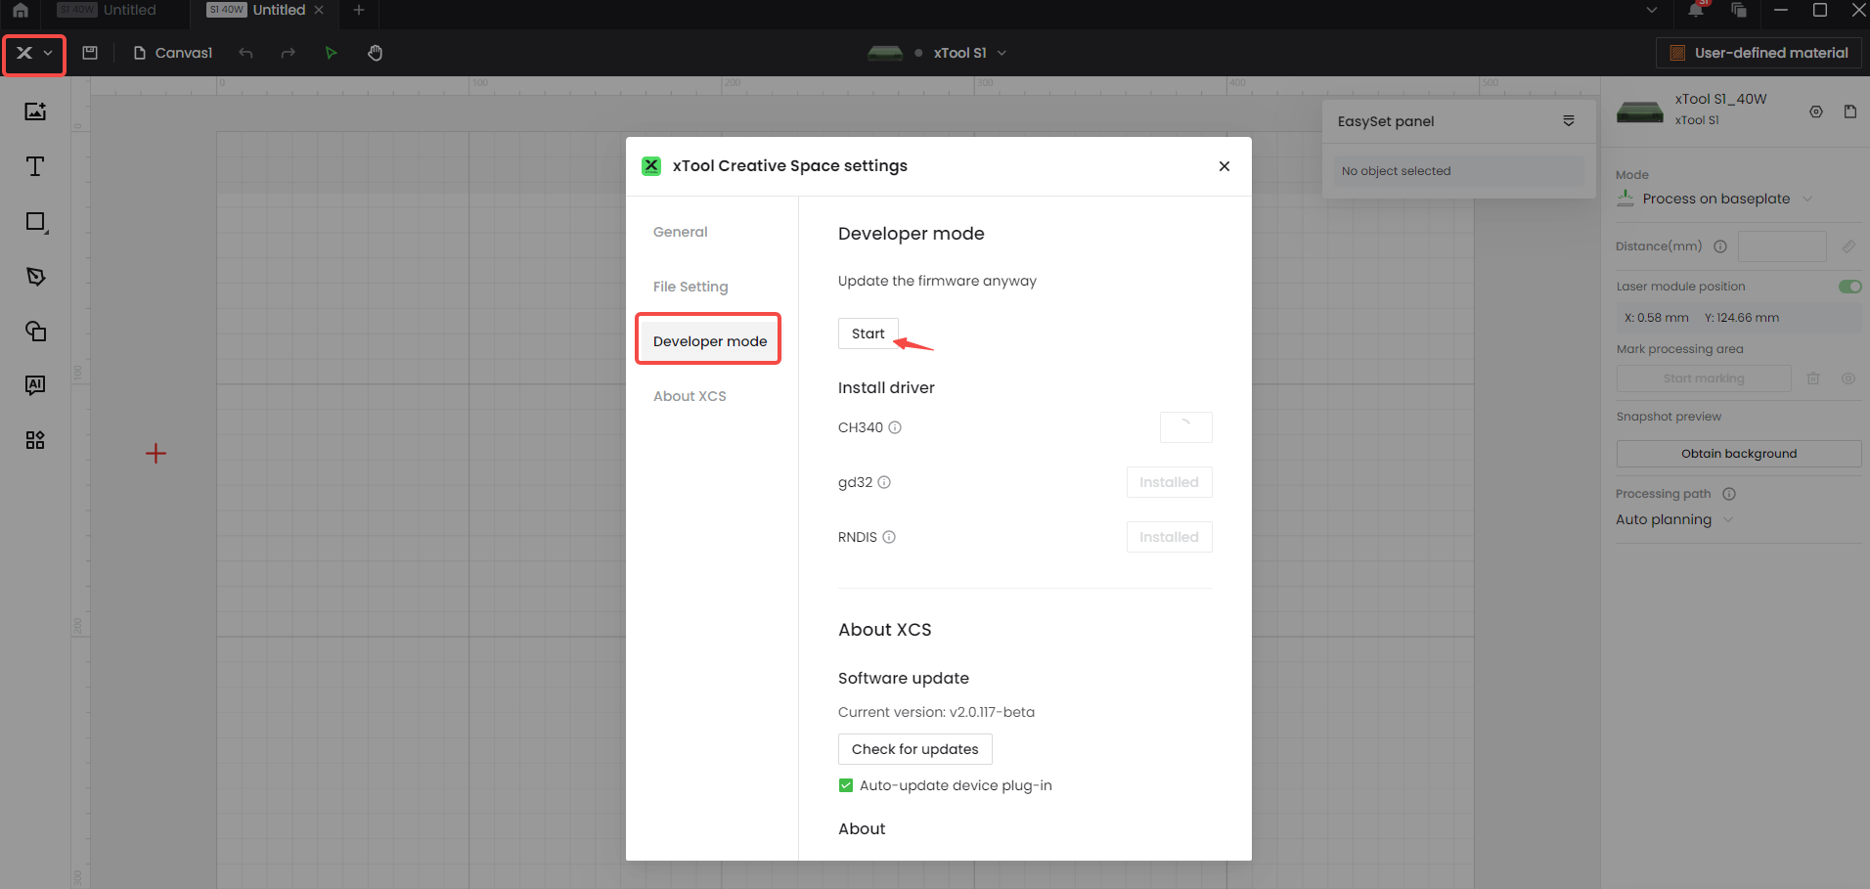Open the Shapes library tool

tap(35, 331)
